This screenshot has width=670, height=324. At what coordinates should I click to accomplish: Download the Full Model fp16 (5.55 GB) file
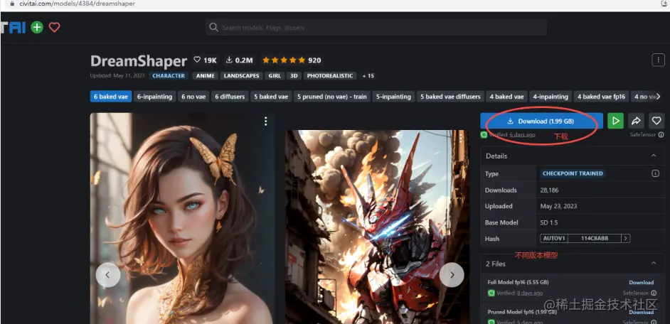pyautogui.click(x=641, y=282)
